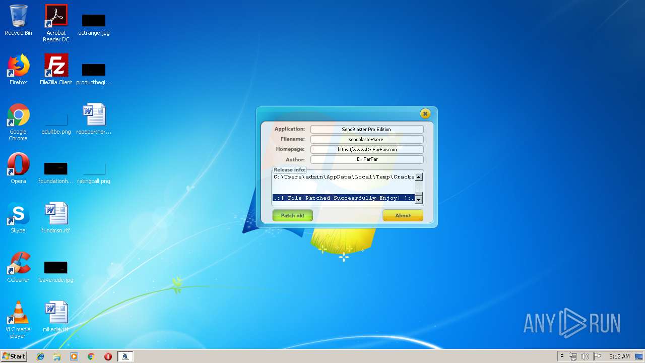
Task: Open FileZilla Client shortcut
Action: (56, 70)
